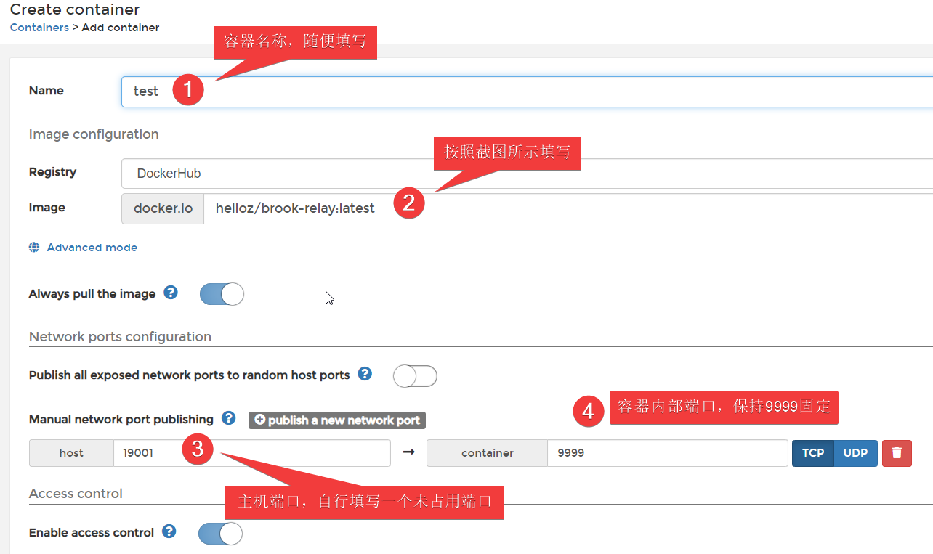933x554 pixels.
Task: Click the host port 19001 field
Action: pos(251,453)
